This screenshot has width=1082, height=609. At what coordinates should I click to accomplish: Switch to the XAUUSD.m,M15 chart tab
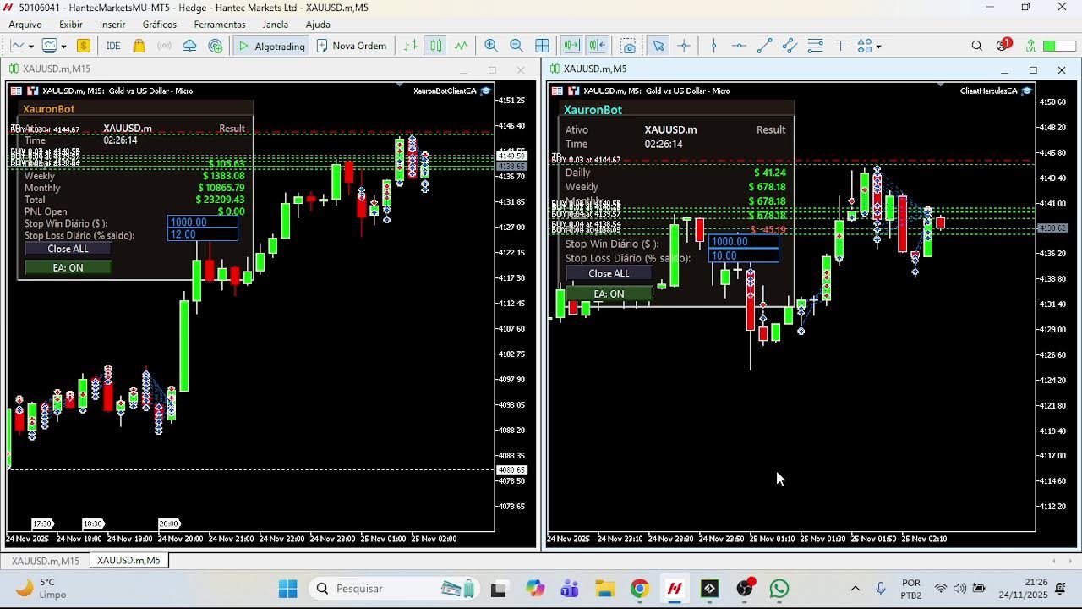click(x=46, y=561)
